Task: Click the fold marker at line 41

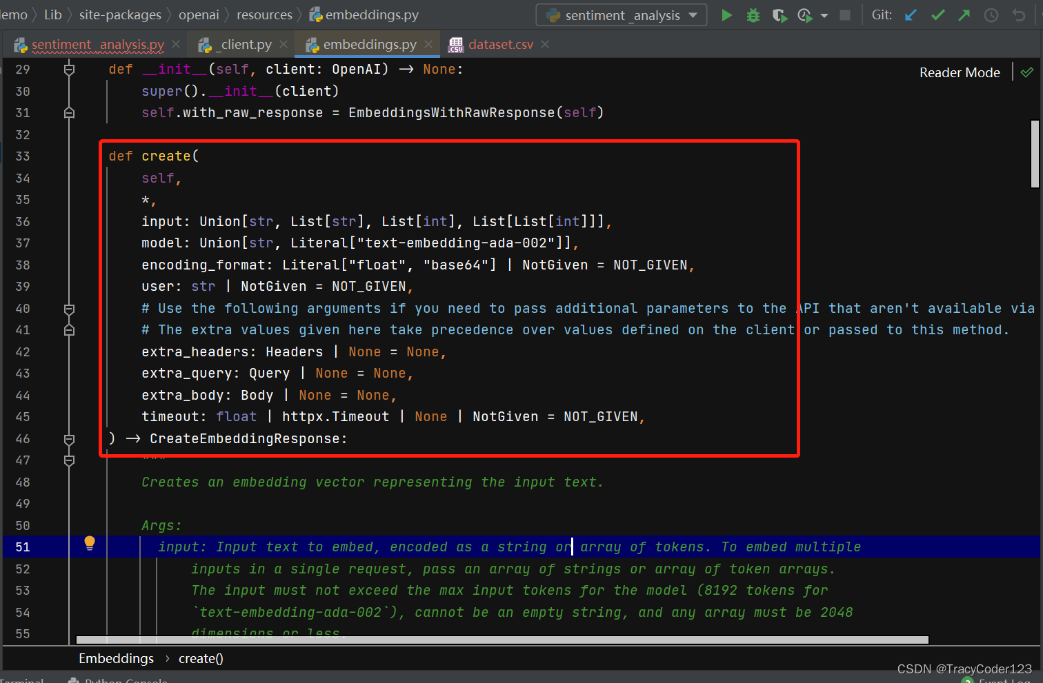Action: tap(69, 330)
